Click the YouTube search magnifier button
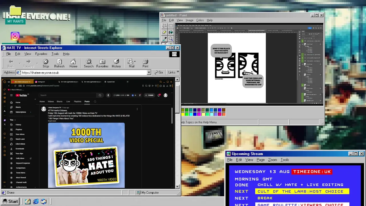Image resolution: width=366 pixels, height=206 pixels. 100,95
